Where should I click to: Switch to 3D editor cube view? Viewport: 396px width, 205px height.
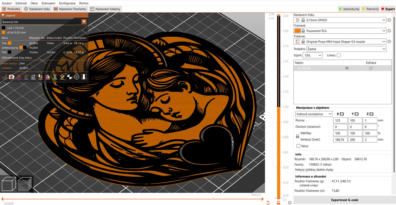9,184
